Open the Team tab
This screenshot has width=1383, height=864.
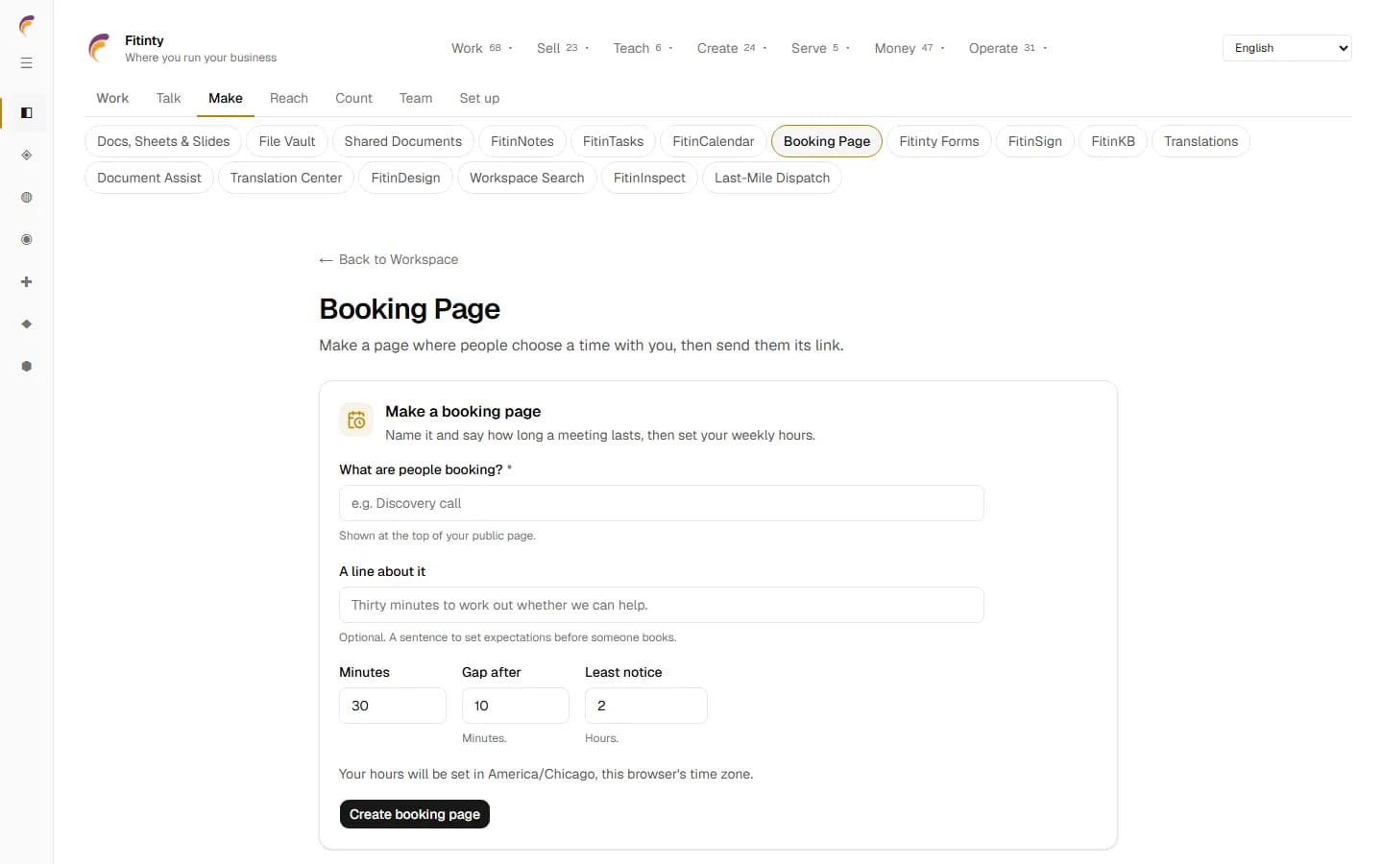pos(416,98)
